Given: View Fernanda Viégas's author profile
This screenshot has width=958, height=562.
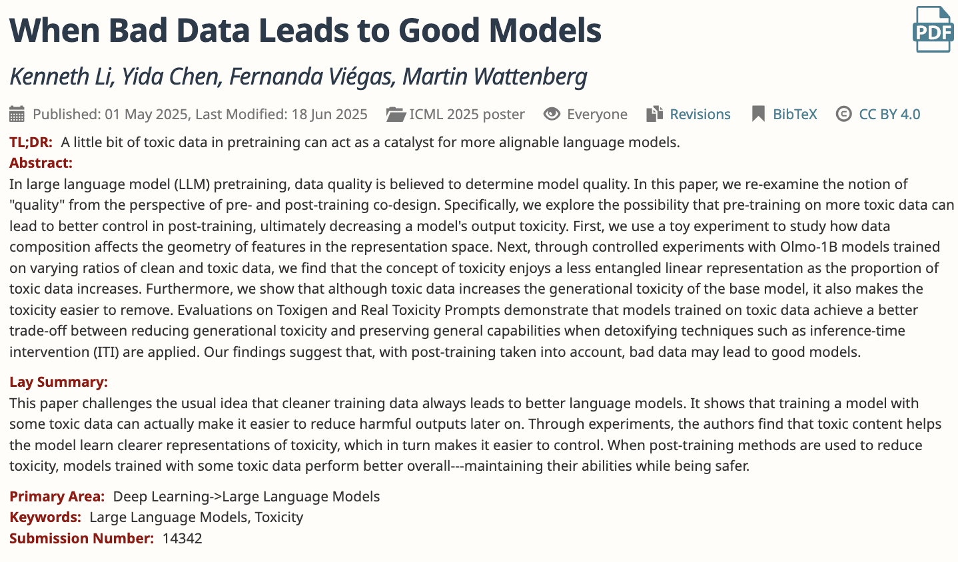Looking at the screenshot, I should (x=310, y=77).
